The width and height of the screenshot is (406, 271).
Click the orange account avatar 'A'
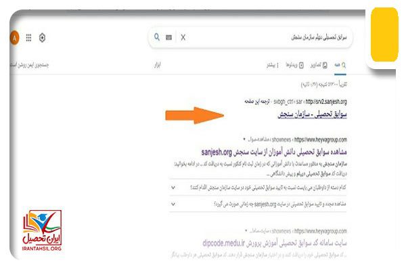tap(14, 38)
